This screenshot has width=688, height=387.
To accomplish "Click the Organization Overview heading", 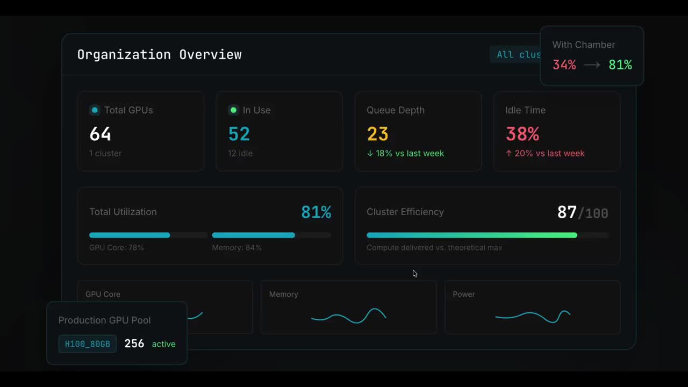I will [159, 55].
